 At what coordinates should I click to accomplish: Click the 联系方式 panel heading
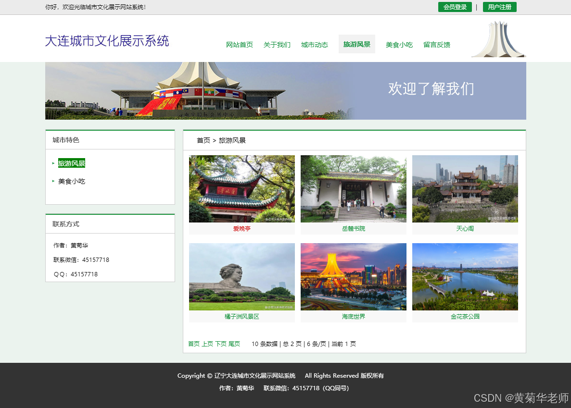click(x=66, y=224)
